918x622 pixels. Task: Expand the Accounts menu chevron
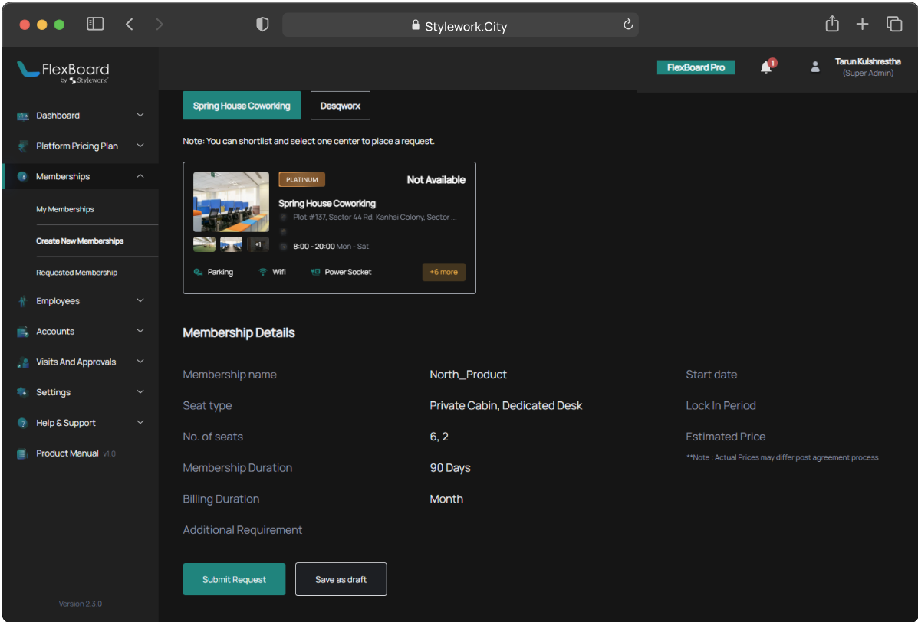coord(140,331)
